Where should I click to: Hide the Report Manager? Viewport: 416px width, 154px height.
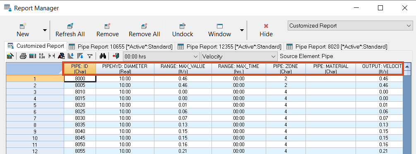click(266, 30)
